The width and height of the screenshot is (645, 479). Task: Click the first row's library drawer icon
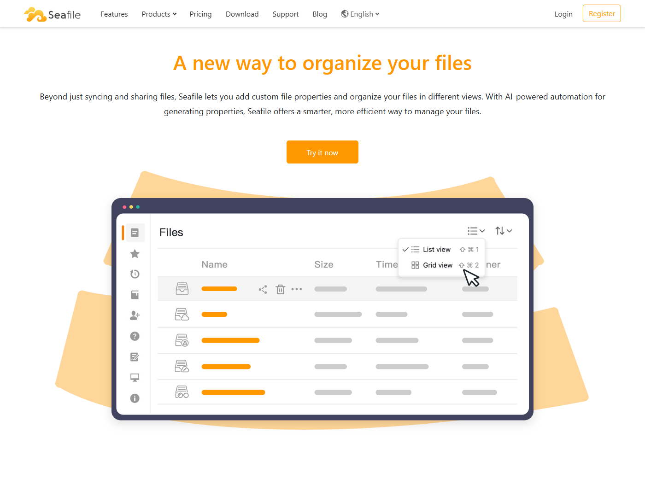pyautogui.click(x=182, y=289)
